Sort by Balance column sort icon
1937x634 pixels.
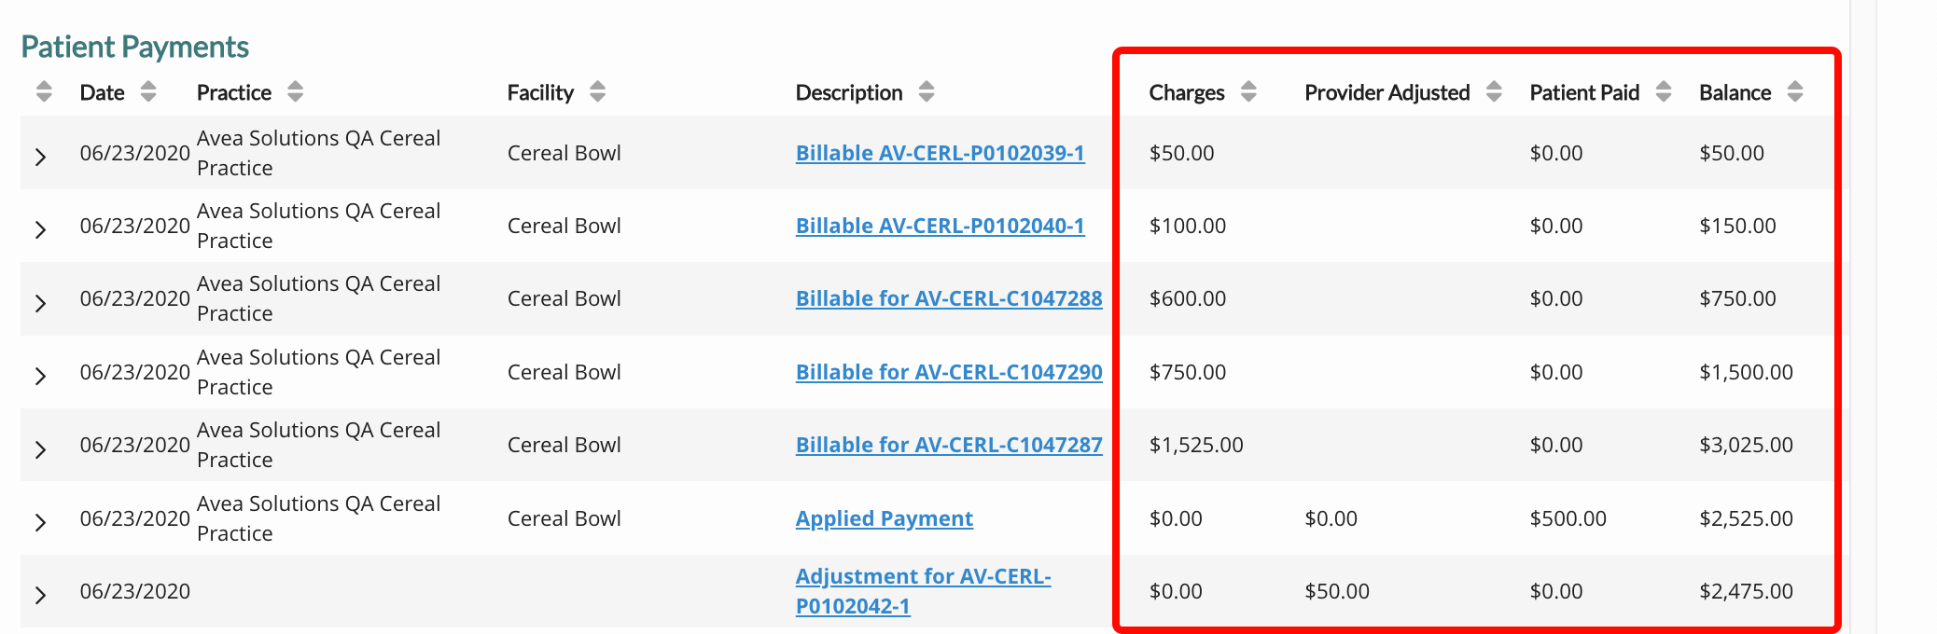point(1795,91)
